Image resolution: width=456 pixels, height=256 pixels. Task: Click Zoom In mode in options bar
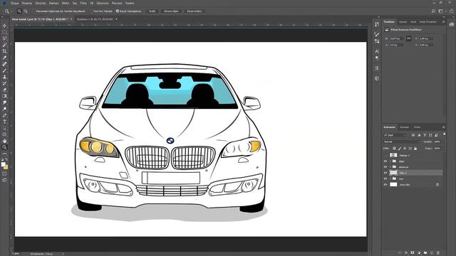point(19,11)
